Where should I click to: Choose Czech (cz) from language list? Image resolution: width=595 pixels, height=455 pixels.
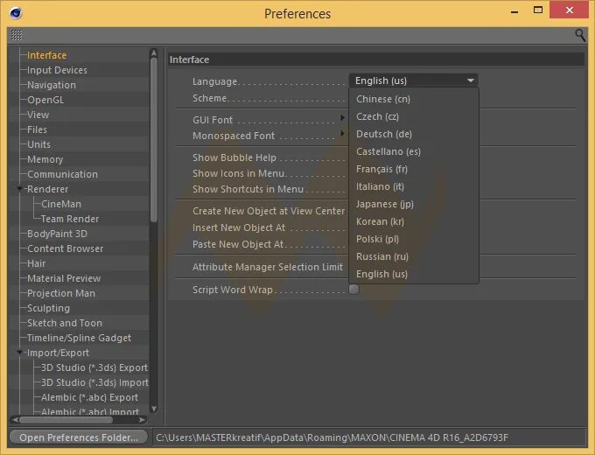pos(377,116)
